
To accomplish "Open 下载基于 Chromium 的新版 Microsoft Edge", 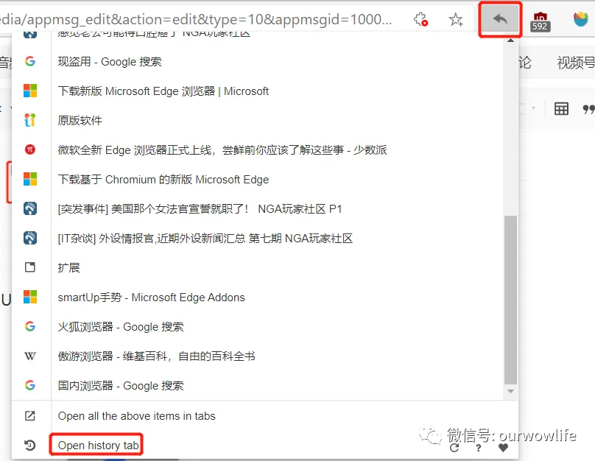I will pyautogui.click(x=163, y=179).
